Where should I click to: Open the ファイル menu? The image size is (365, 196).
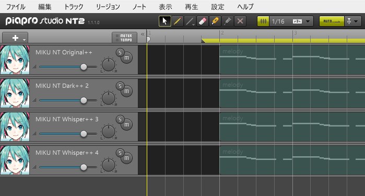16,6
